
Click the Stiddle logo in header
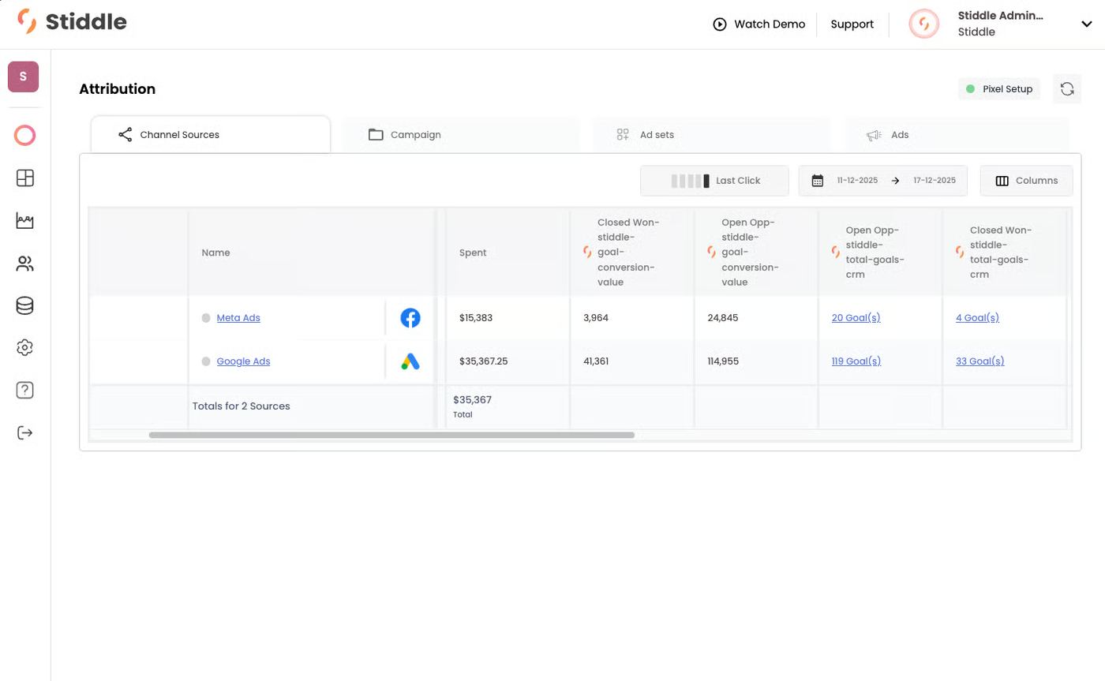72,21
